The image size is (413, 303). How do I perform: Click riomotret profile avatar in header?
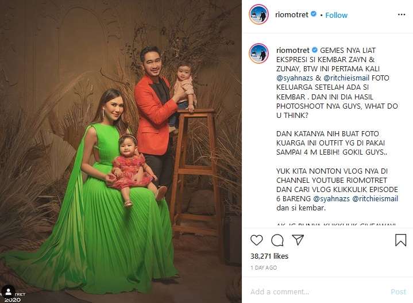[258, 14]
